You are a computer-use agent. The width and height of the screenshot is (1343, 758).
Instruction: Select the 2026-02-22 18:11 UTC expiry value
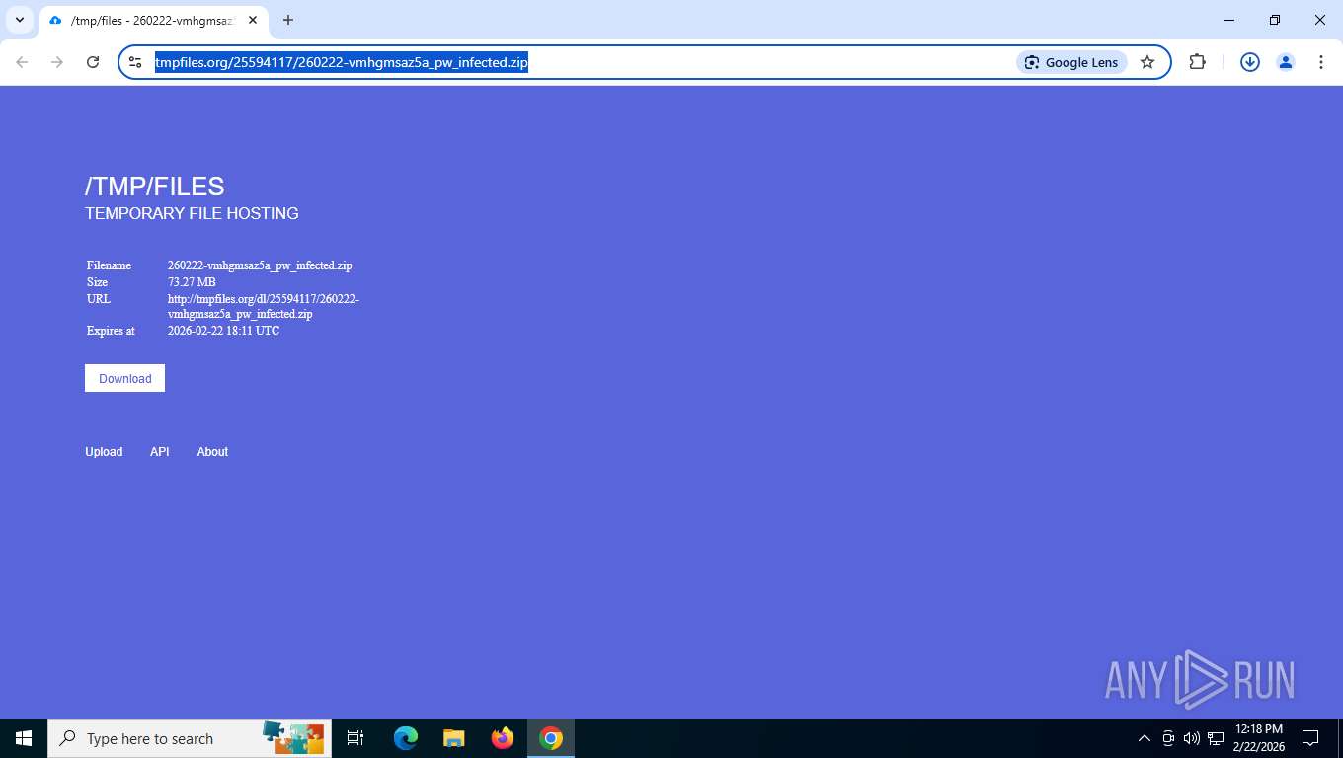(223, 331)
